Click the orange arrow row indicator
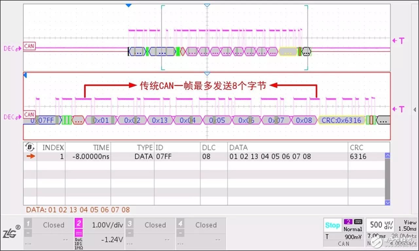 click(x=30, y=157)
